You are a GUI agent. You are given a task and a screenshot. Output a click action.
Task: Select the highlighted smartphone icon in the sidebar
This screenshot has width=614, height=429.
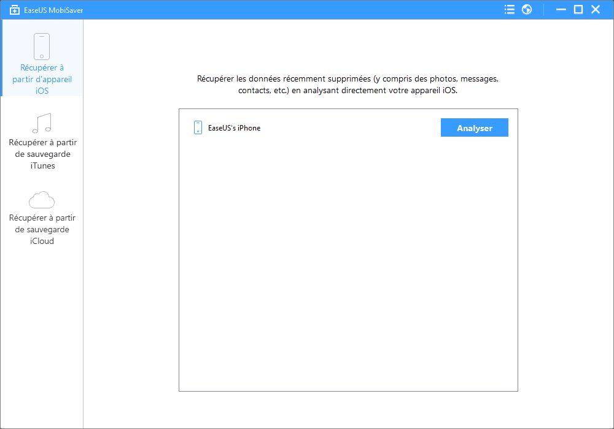tap(41, 46)
